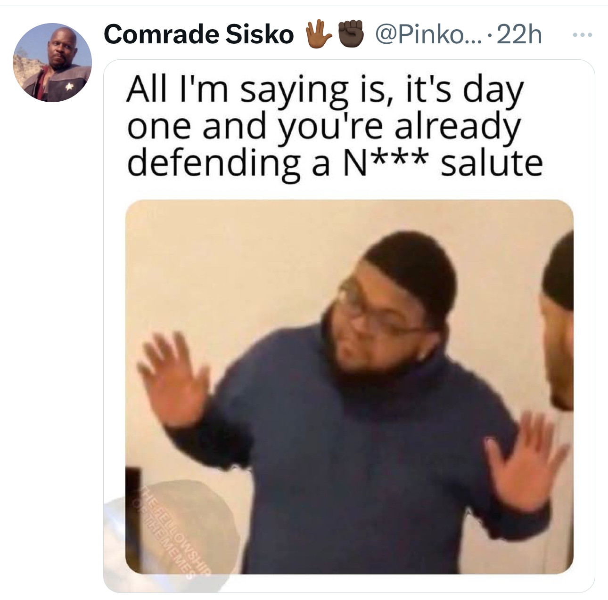Viewport: 608px width, 600px height.
Task: Open the meme photo of man gesturing
Action: [349, 386]
